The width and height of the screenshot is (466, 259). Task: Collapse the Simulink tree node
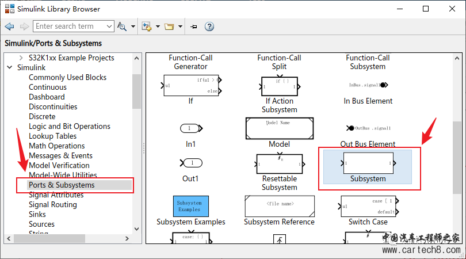tap(10, 67)
